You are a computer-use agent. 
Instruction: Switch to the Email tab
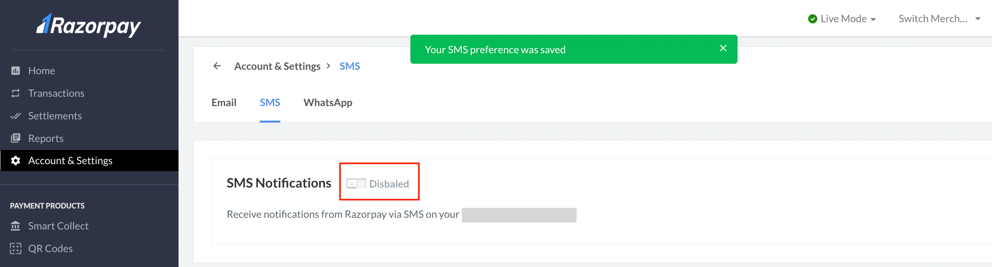[x=224, y=103]
